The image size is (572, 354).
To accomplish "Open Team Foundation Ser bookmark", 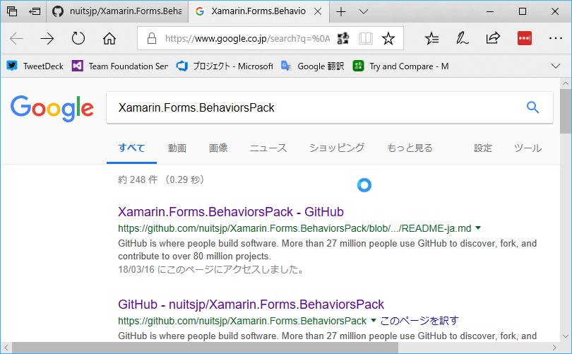I will coord(120,66).
